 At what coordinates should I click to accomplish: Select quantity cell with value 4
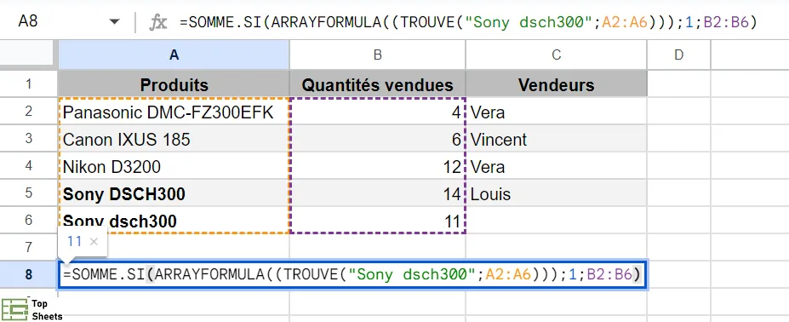[x=377, y=112]
